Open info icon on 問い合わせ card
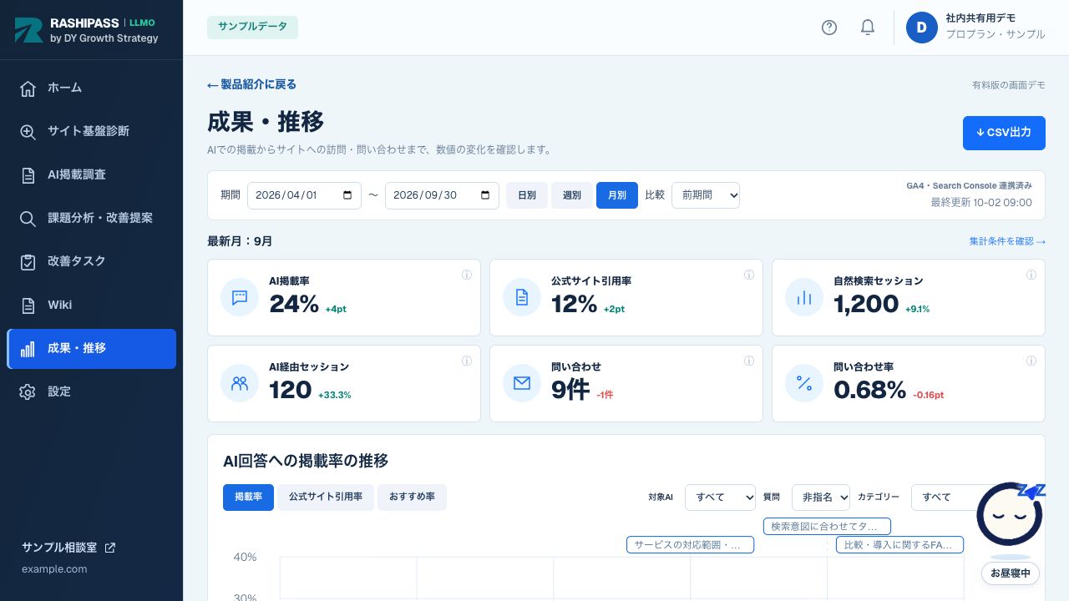Screen dimensions: 1069x601 749,361
